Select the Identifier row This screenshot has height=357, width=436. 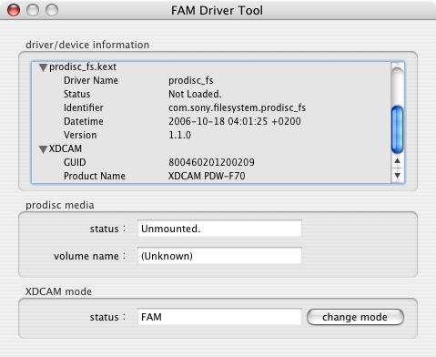click(211, 107)
